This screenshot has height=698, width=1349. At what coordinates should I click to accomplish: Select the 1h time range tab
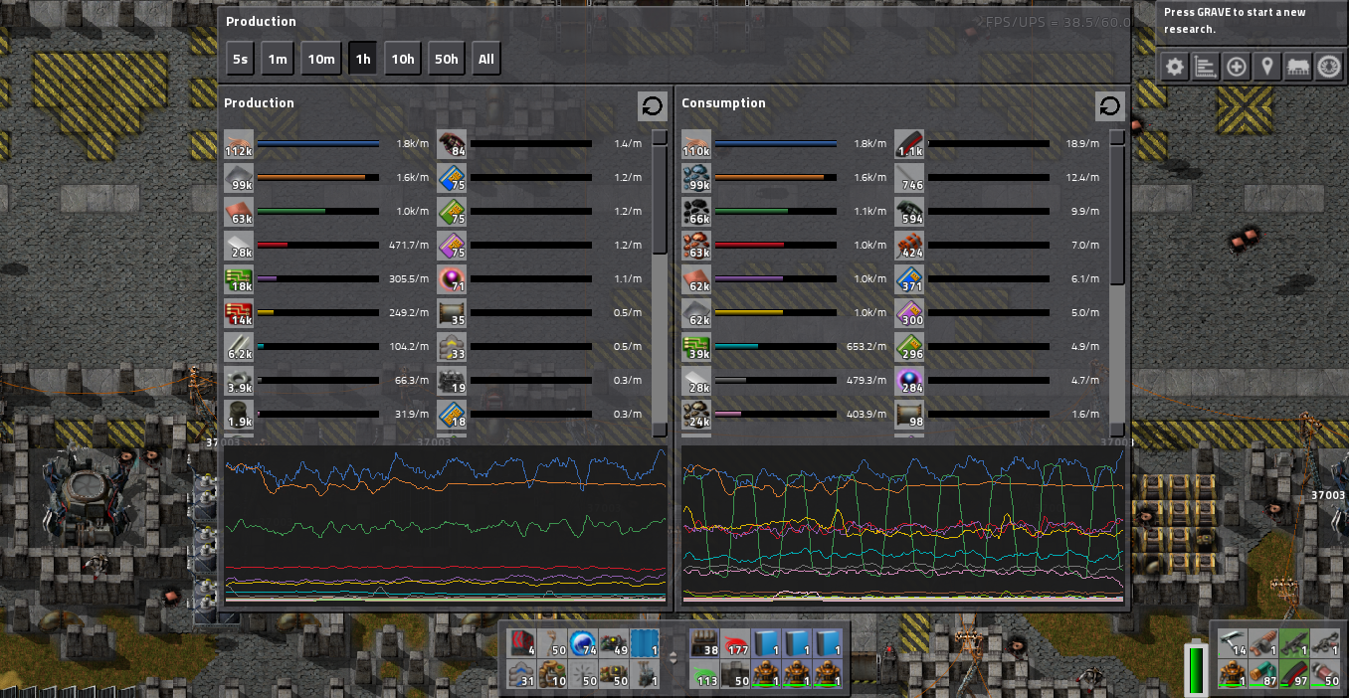click(x=363, y=59)
